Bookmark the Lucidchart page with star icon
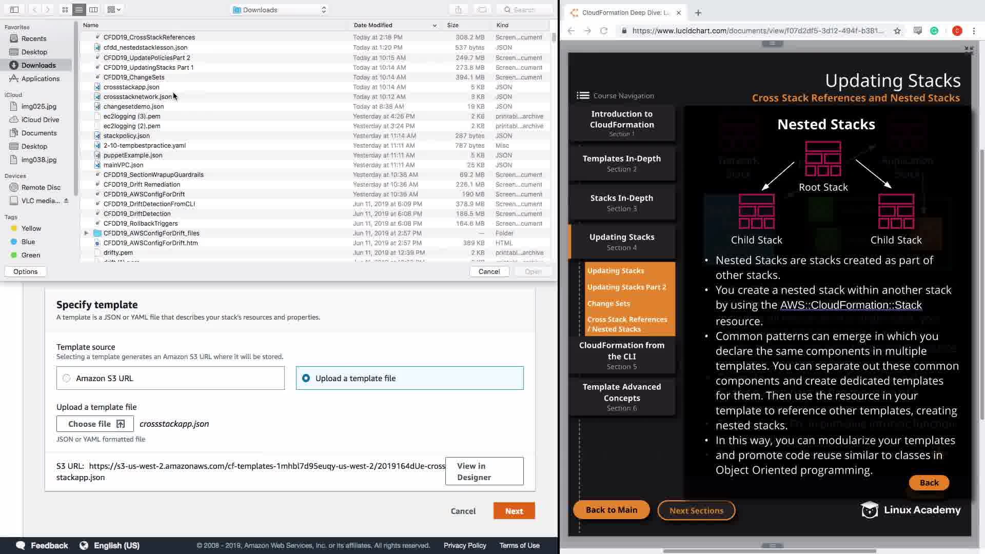 897,31
